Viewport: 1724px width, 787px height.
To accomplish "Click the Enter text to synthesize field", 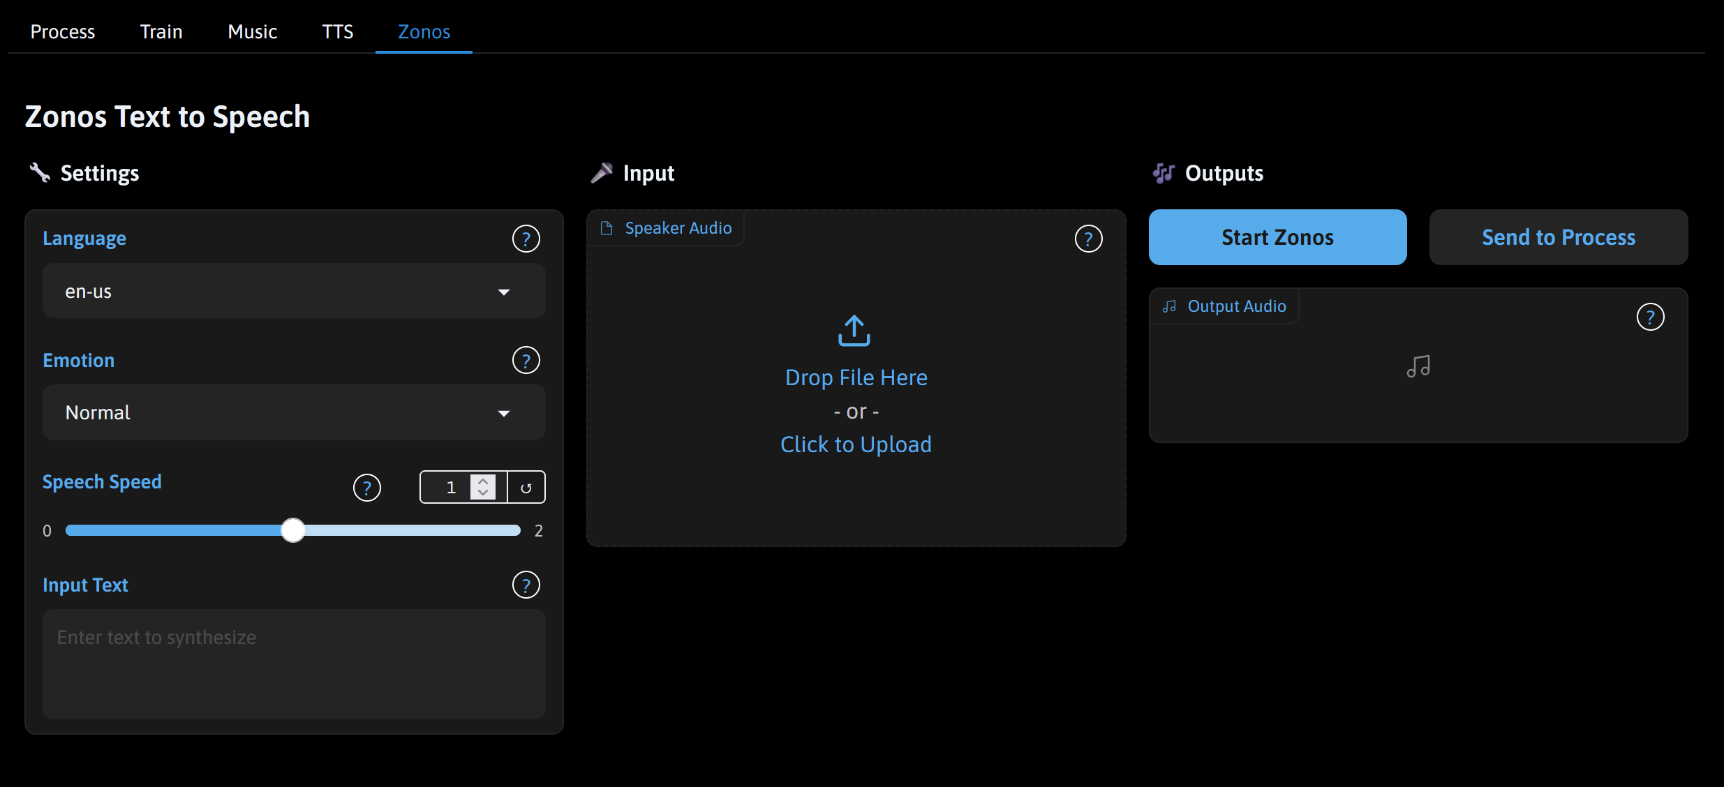I will 294,664.
